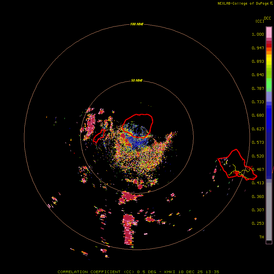The width and height of the screenshot is (274, 274).
Task: Select the 0.680 legend value
Action: point(258,115)
